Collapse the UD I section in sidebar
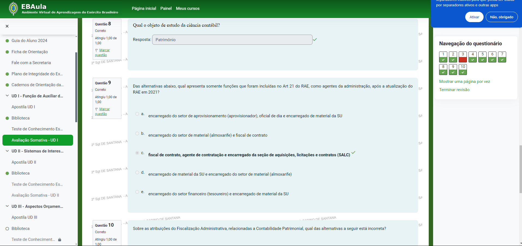Screen dimensions: 522x246 pos(7,96)
